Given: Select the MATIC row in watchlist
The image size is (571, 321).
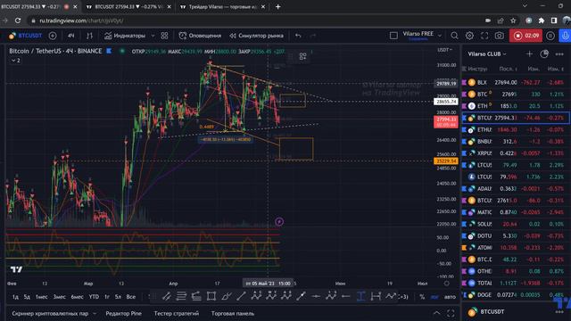Looking at the screenshot, I should 516,212.
